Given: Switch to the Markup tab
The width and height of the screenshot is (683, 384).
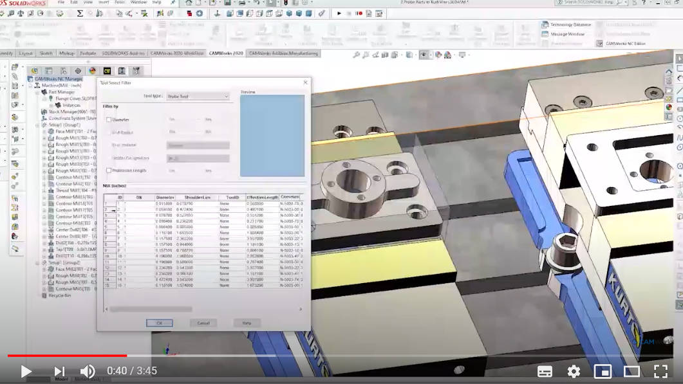Looking at the screenshot, I should pos(67,53).
